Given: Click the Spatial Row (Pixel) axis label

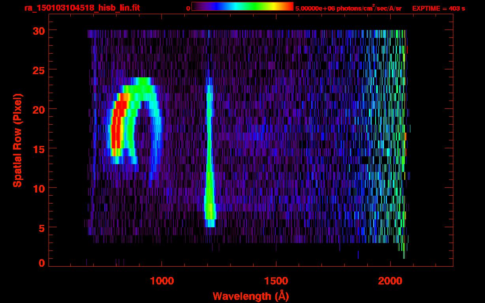Looking at the screenshot, I should tap(17, 140).
